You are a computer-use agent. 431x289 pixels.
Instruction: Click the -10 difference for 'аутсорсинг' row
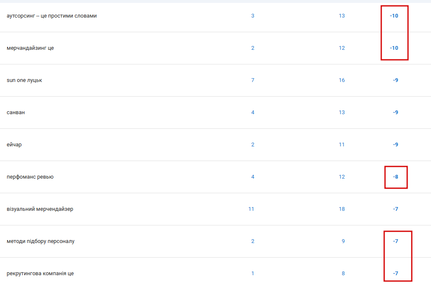pyautogui.click(x=394, y=16)
